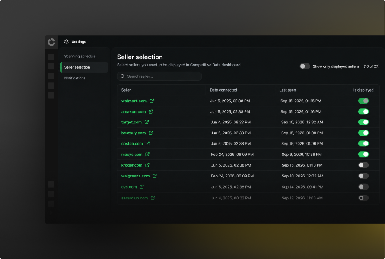Viewport: 385px width, 259px height.
Task: Enable cvs.com display toggle
Action: coord(363,187)
